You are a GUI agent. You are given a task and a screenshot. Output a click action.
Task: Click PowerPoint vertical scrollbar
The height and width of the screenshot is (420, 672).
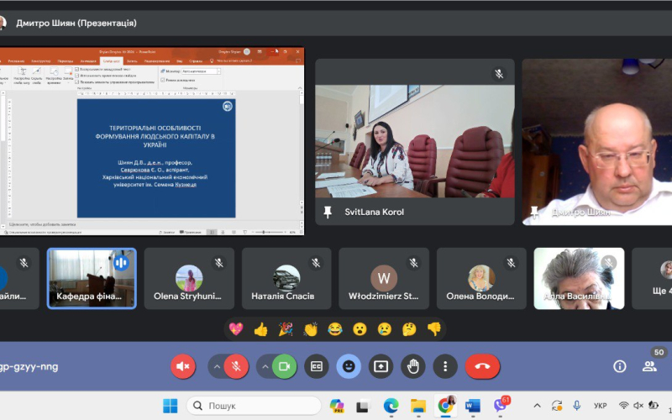(x=302, y=148)
